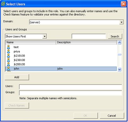Open the Domain dropdown arrow
Image resolution: width=128 pixels, height=122 pixels.
[x=121, y=22]
